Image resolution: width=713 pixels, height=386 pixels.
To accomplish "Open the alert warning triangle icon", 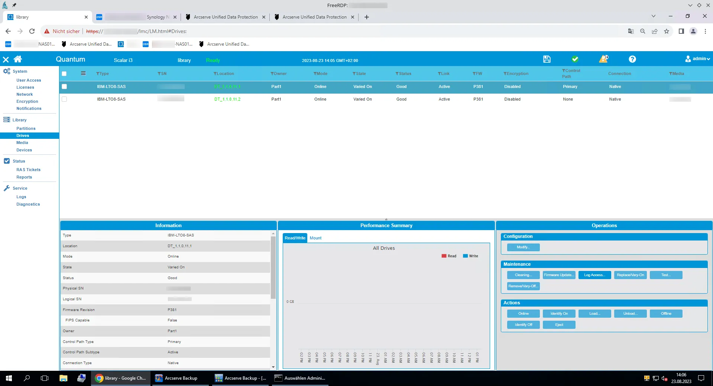I will pos(603,59).
